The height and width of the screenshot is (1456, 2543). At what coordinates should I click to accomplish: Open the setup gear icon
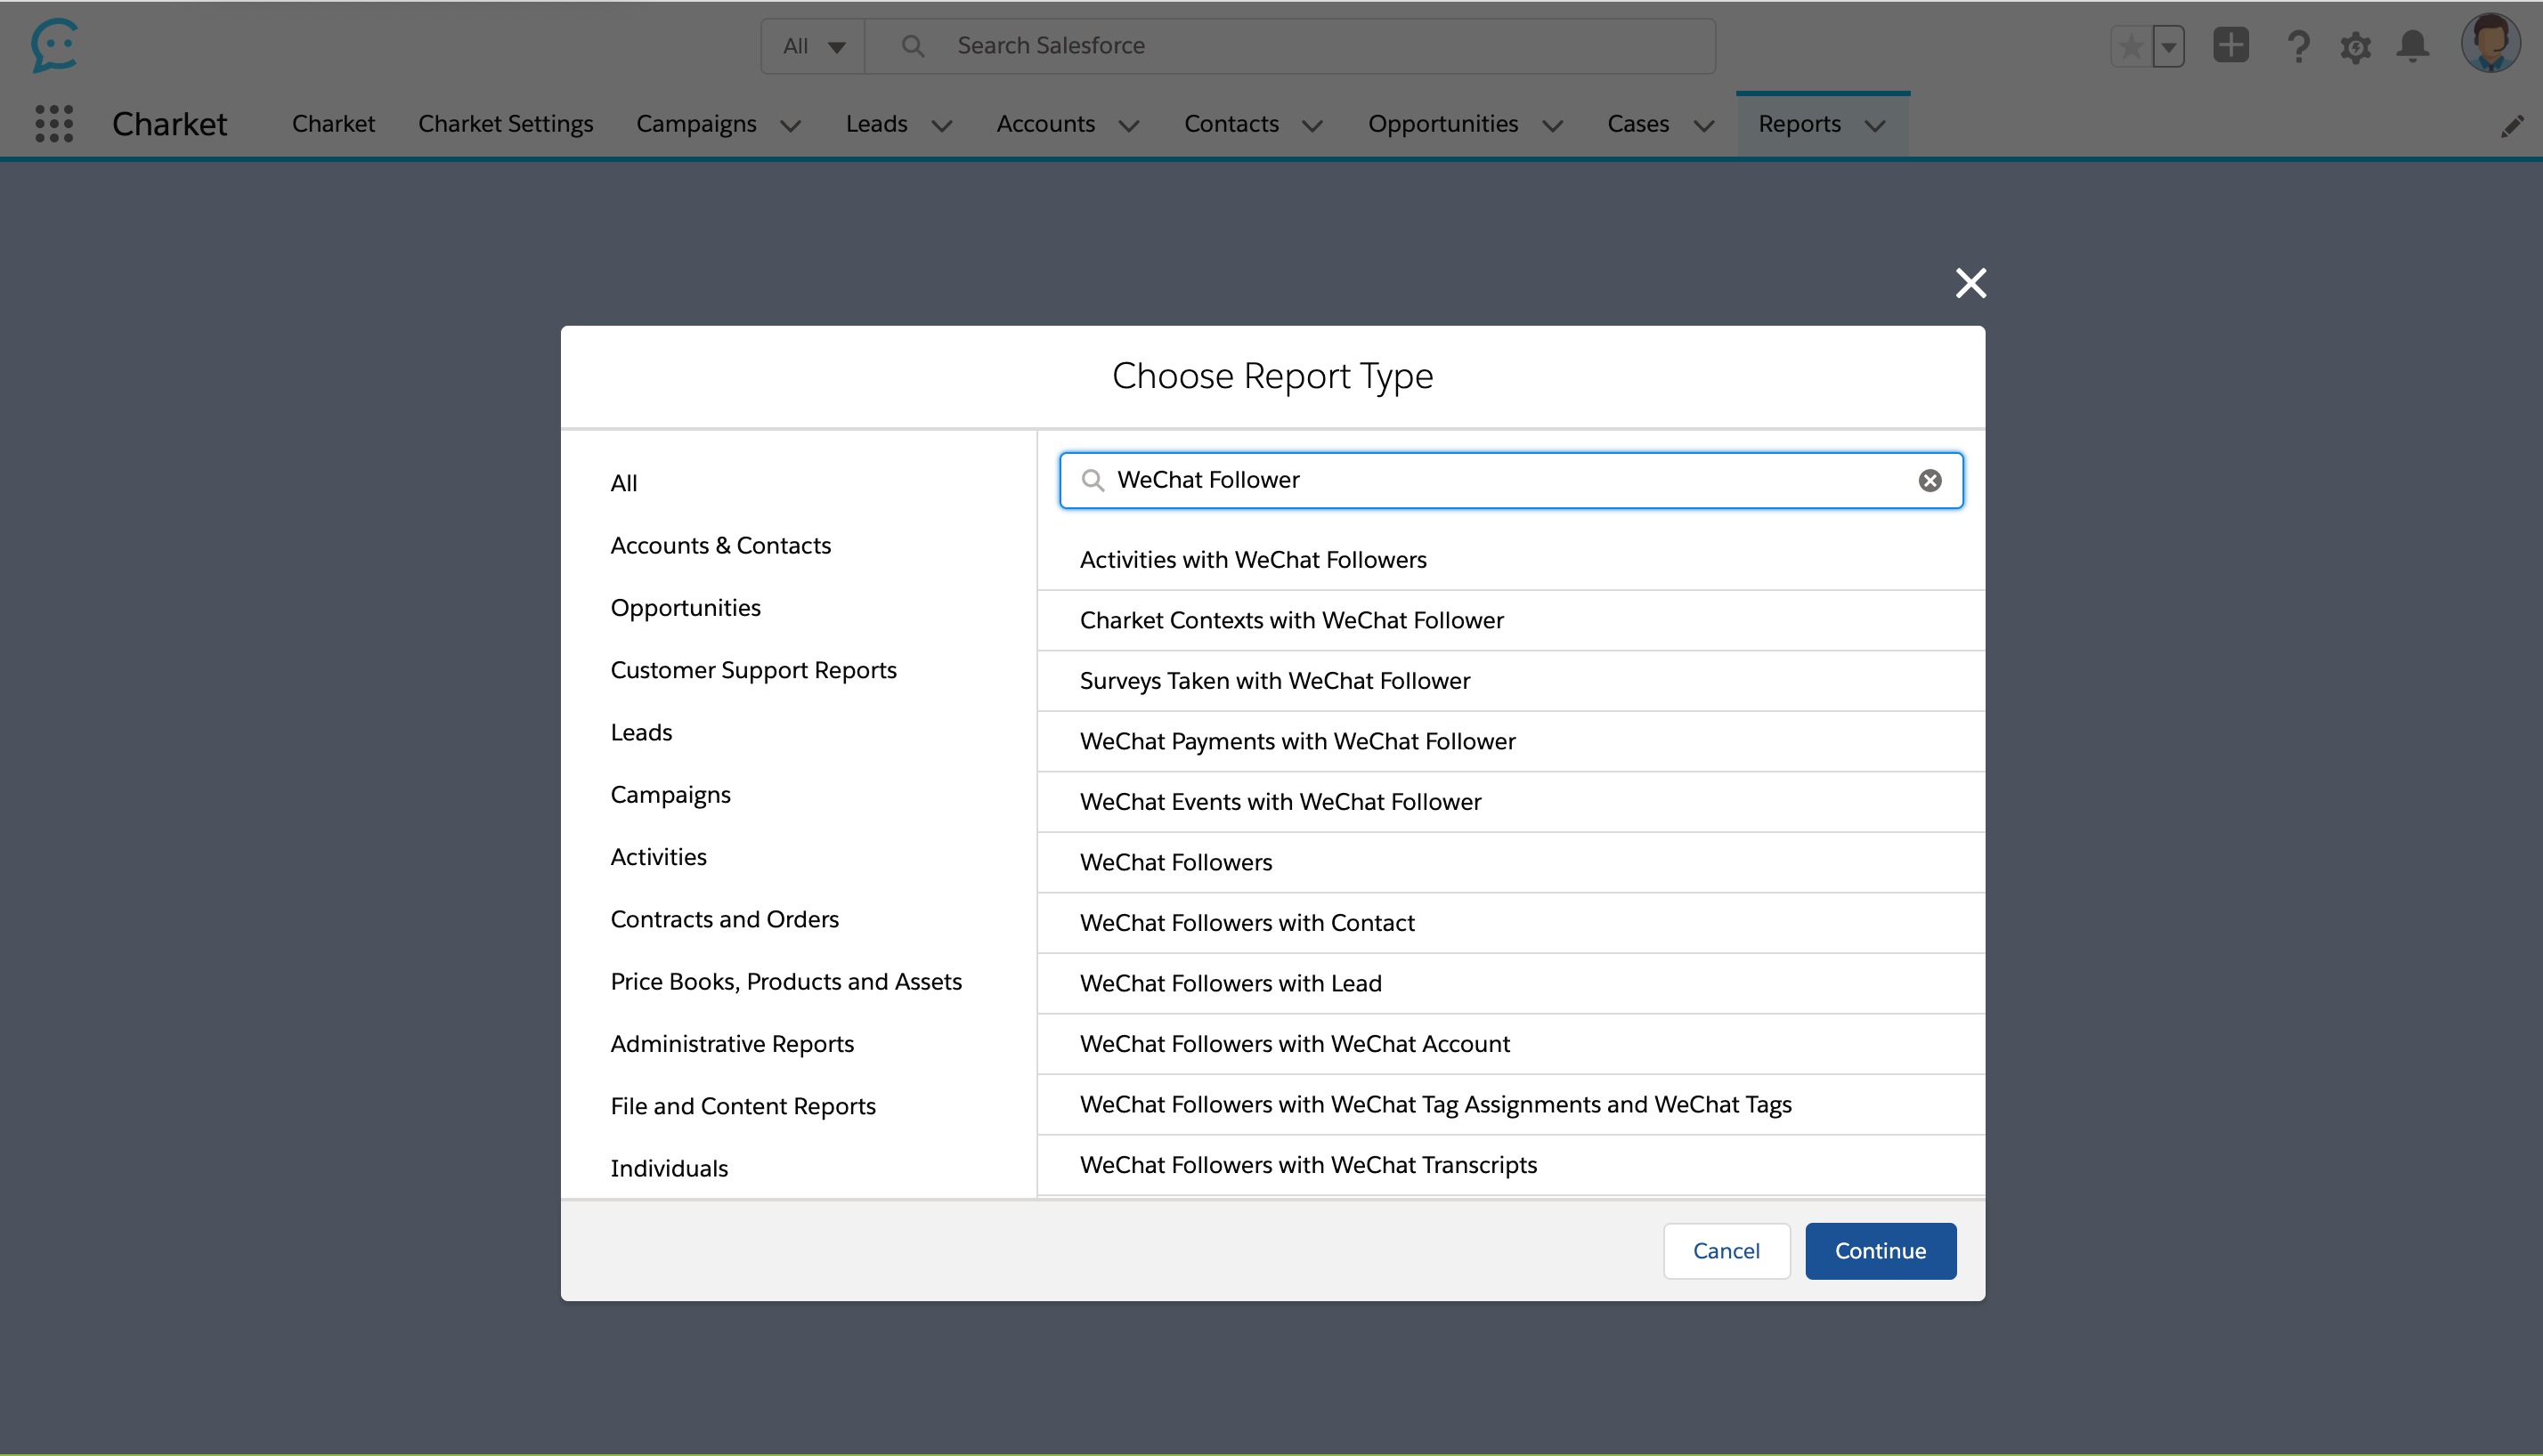[x=2356, y=46]
